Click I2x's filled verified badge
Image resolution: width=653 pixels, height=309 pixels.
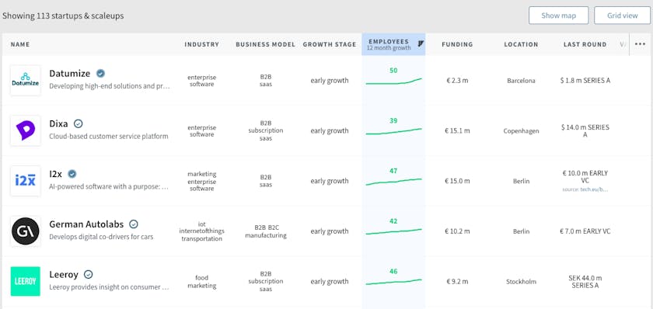pyautogui.click(x=72, y=174)
